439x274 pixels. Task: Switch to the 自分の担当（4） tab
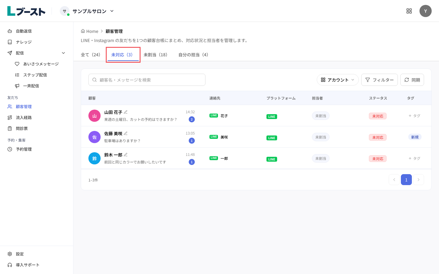(193, 55)
